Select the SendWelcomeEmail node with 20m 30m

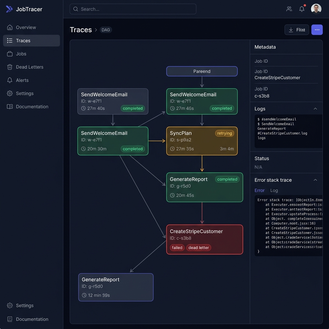click(113, 141)
